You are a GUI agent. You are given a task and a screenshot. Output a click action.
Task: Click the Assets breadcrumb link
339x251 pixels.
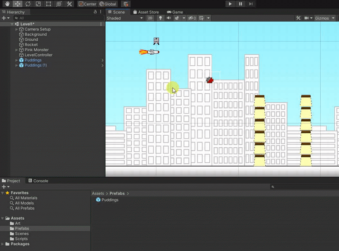click(x=97, y=193)
